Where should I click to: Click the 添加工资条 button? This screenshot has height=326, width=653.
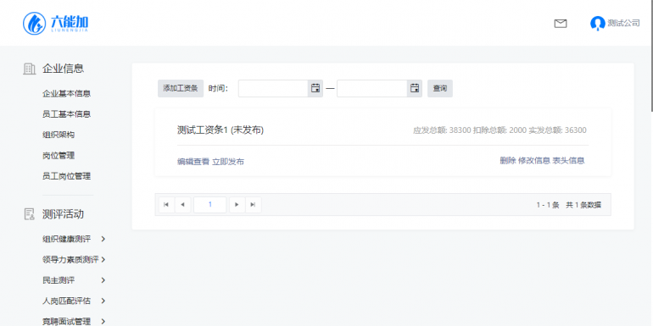pos(181,88)
